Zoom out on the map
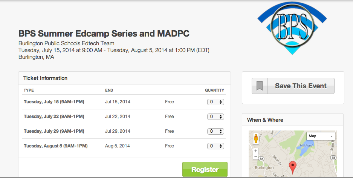The image size is (353, 178). point(256,157)
